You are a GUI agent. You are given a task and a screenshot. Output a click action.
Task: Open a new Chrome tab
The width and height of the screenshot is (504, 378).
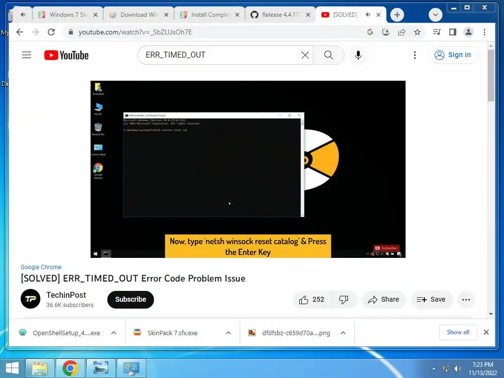click(397, 15)
